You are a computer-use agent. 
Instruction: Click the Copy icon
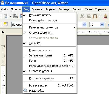pos(89,16)
